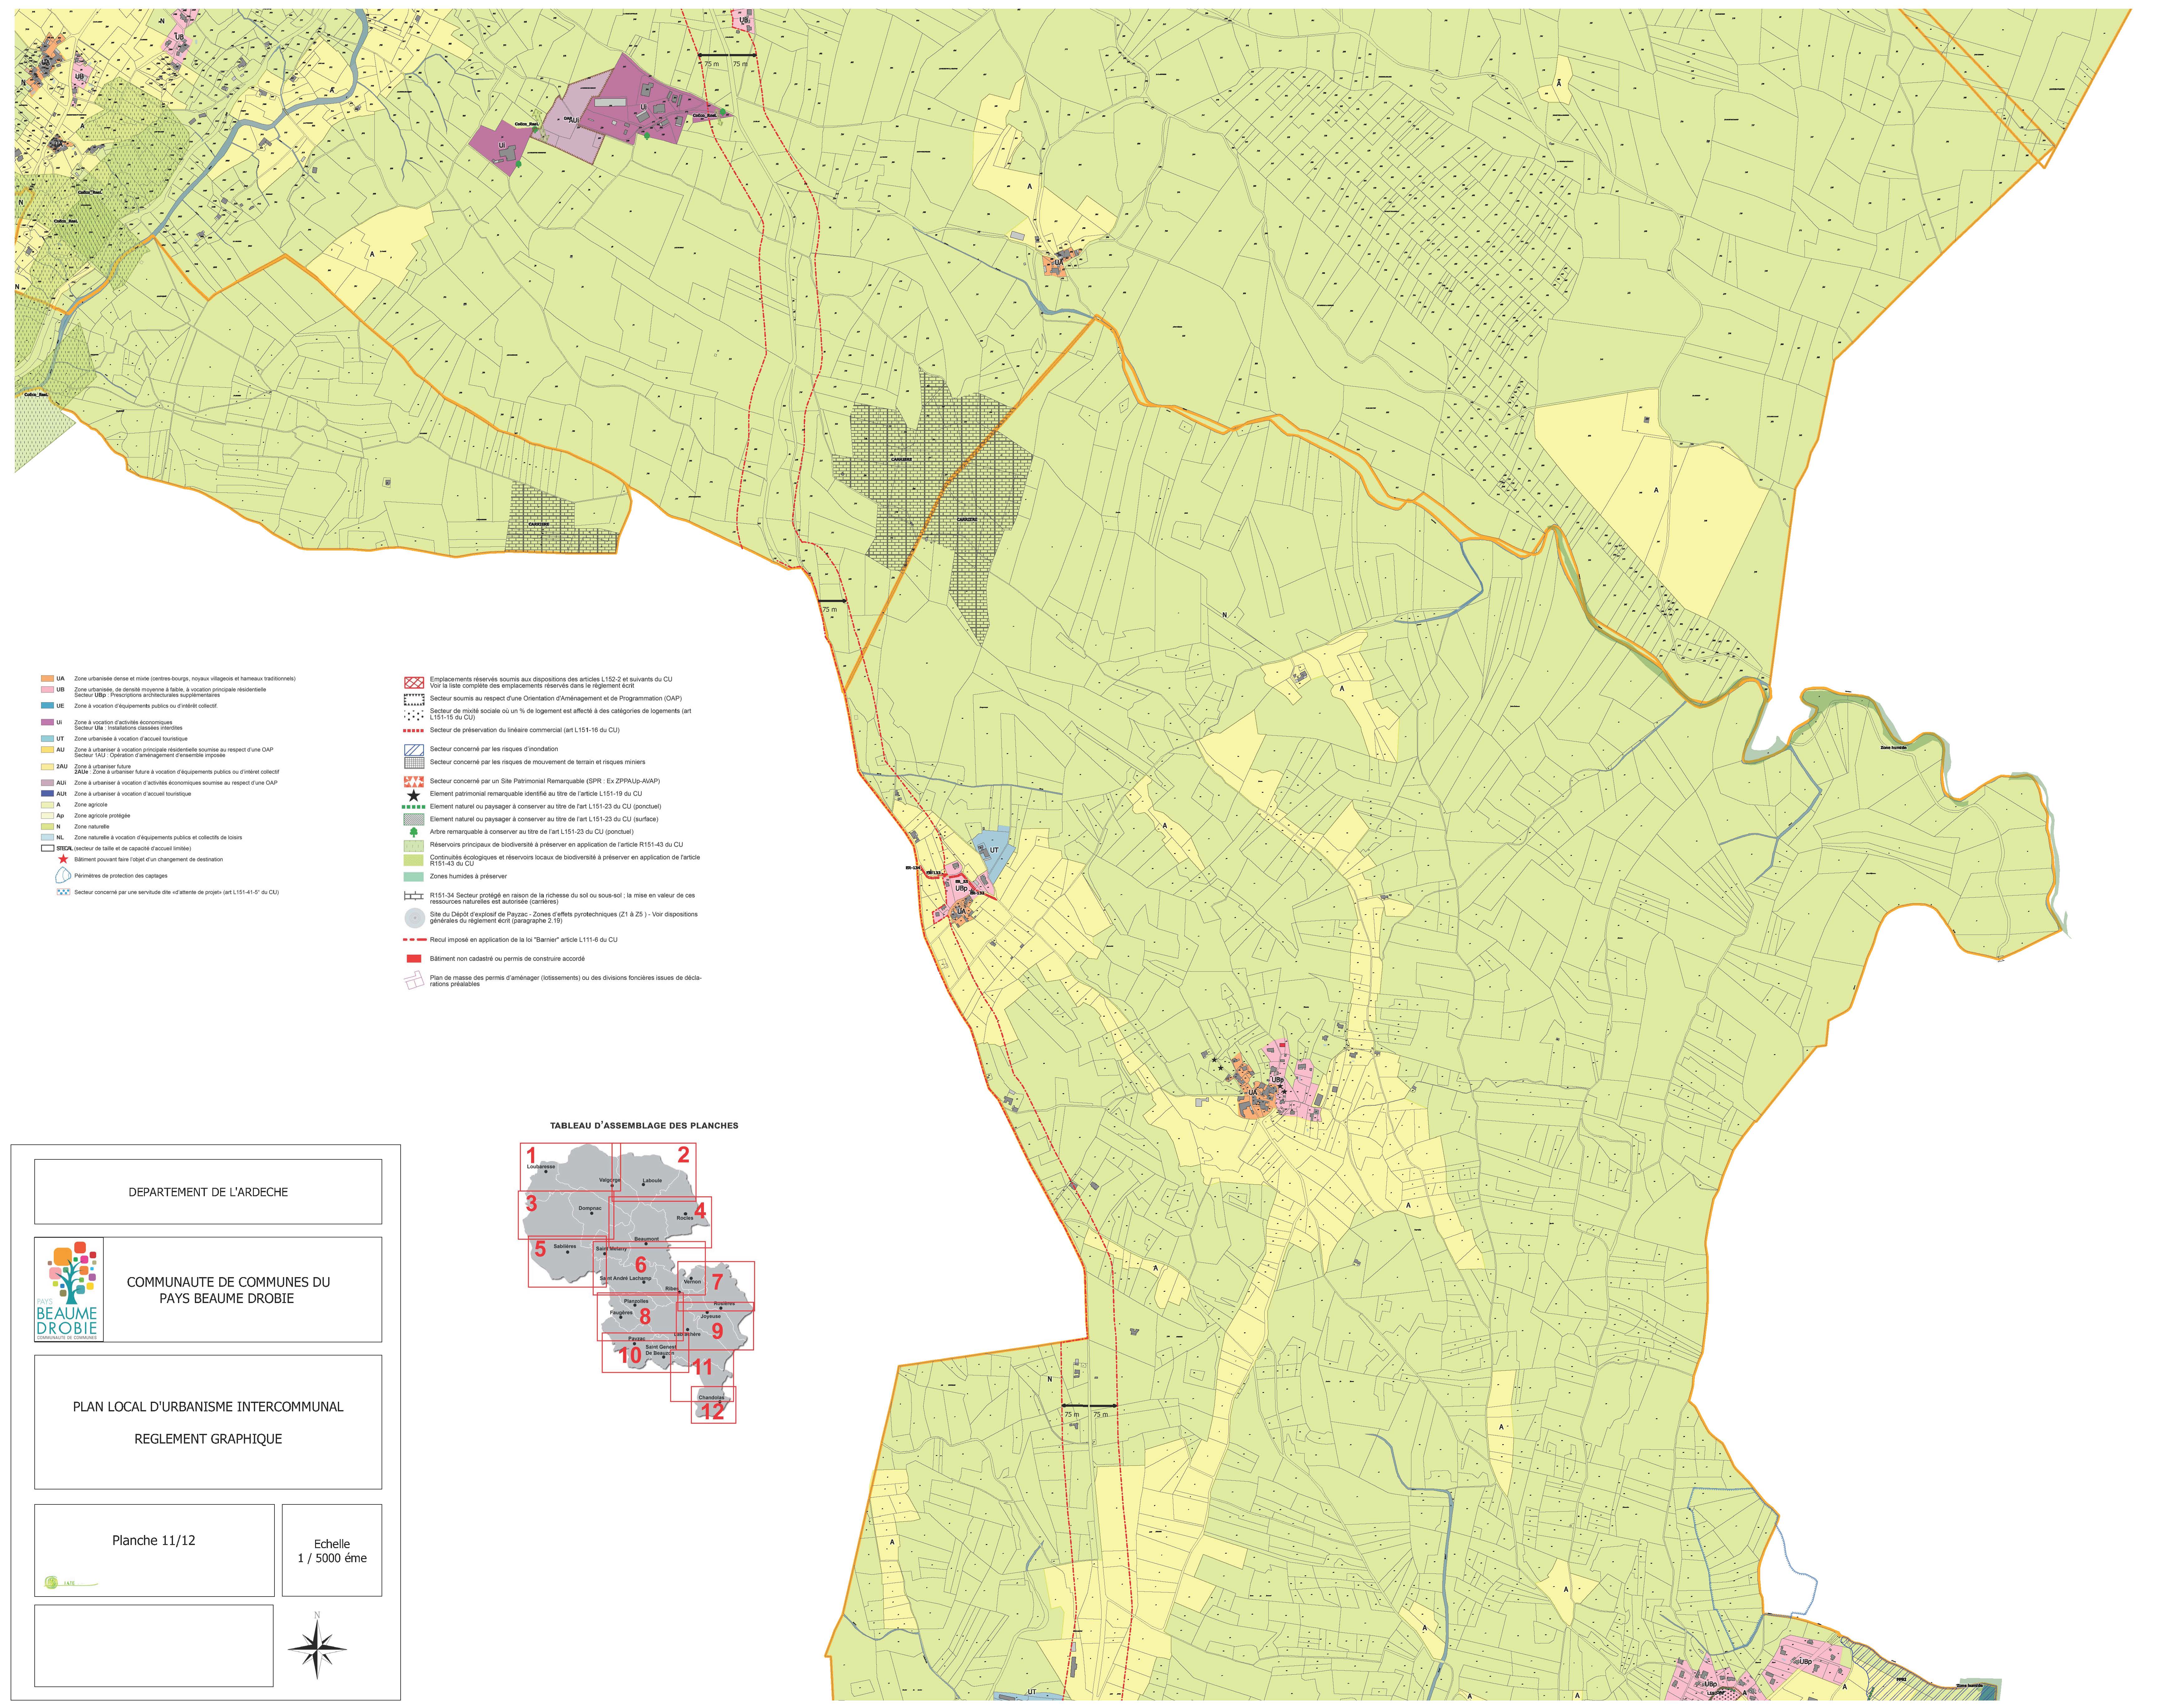Select sheet number 9 in assembly table
This screenshot has width=2158, height=1708.
pyautogui.click(x=718, y=1331)
